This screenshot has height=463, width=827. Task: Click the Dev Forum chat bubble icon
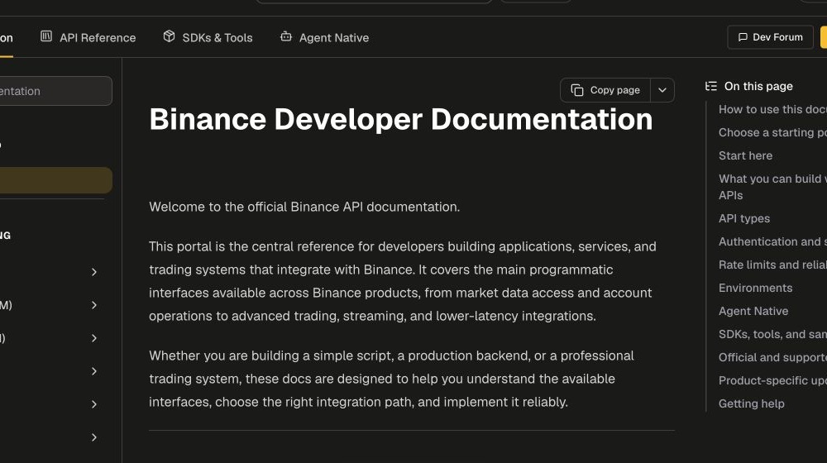tap(743, 37)
